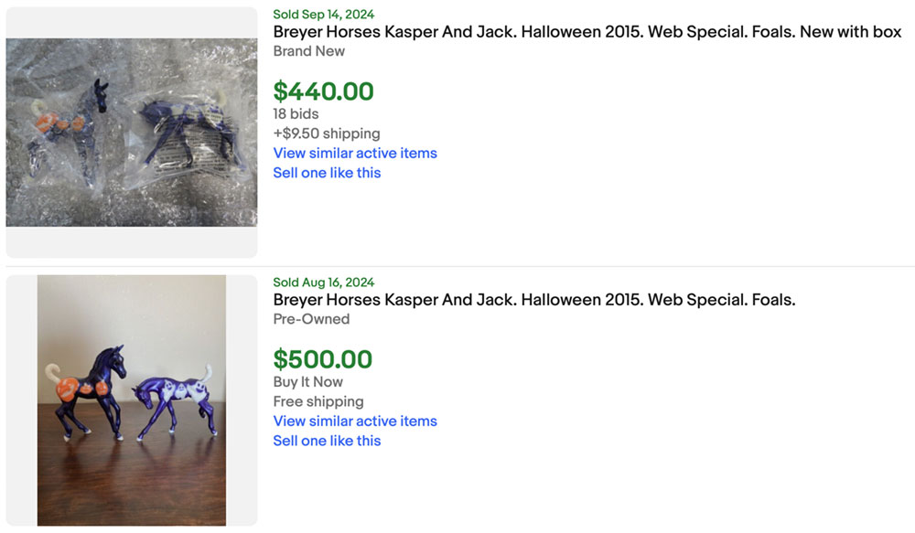Image resolution: width=915 pixels, height=533 pixels.
Task: Click the '18 bids' text
Action: (296, 114)
